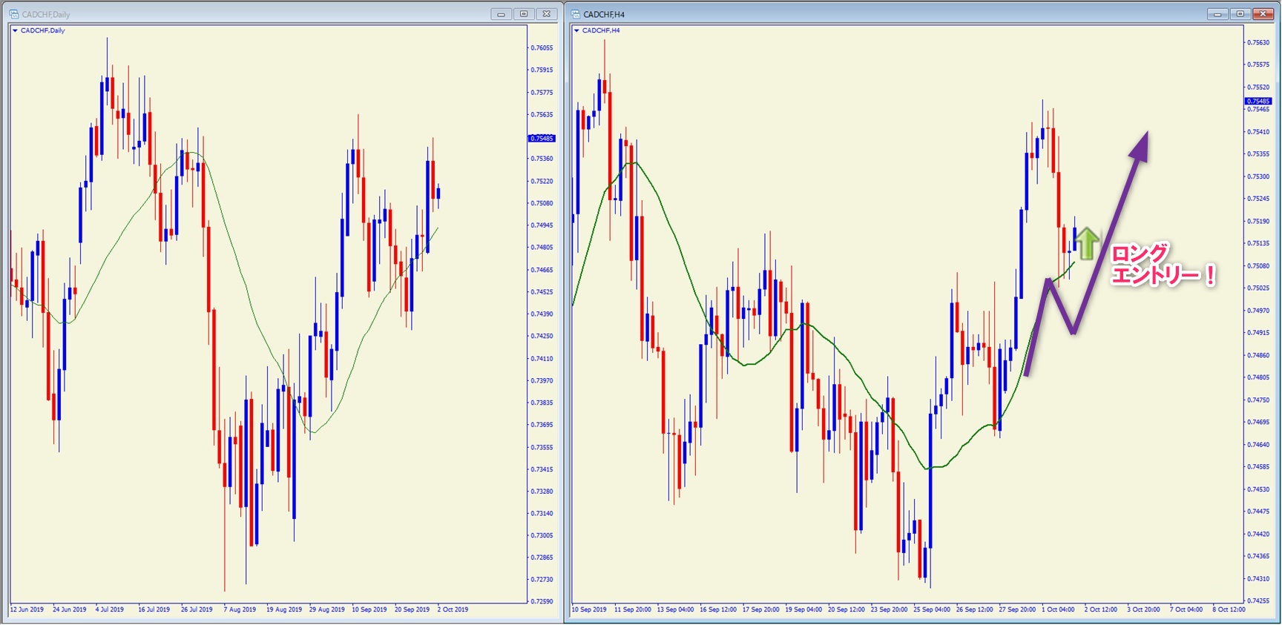The image size is (1282, 625).
Task: Click the 10 Sep 2019 date on the H4 axis
Action: tap(589, 609)
